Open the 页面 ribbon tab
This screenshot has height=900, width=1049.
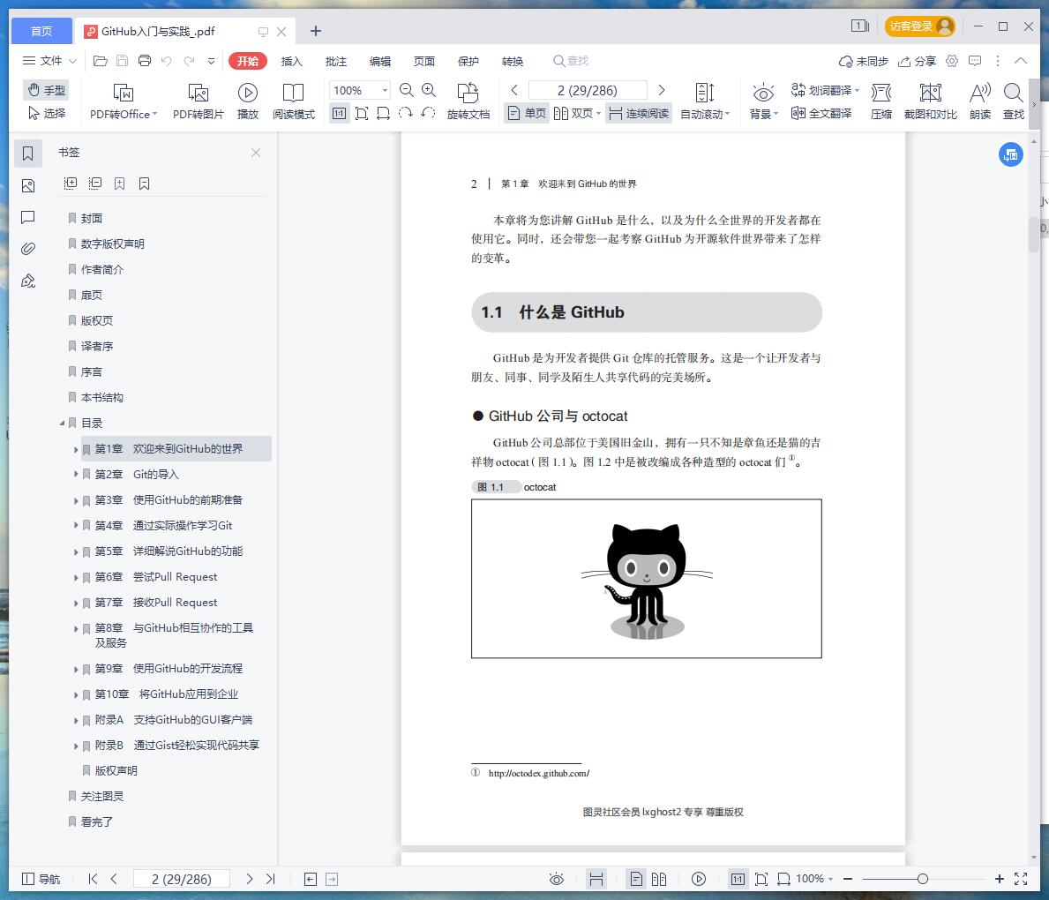pyautogui.click(x=424, y=61)
